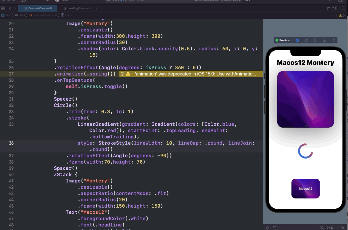Open the body property breadcrumb
The width and height of the screenshot is (348, 230).
[x=66, y=15]
